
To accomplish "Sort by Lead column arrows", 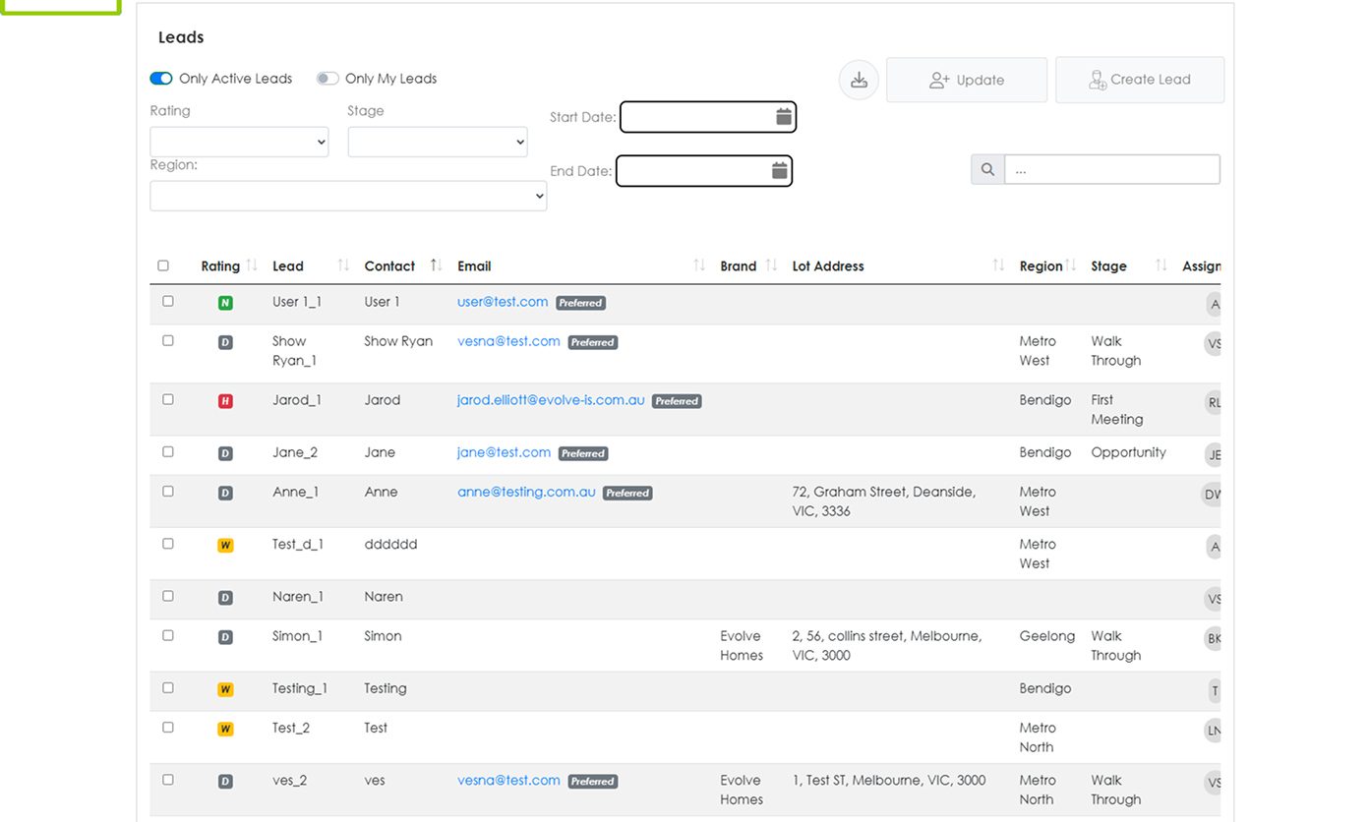I will click(343, 265).
